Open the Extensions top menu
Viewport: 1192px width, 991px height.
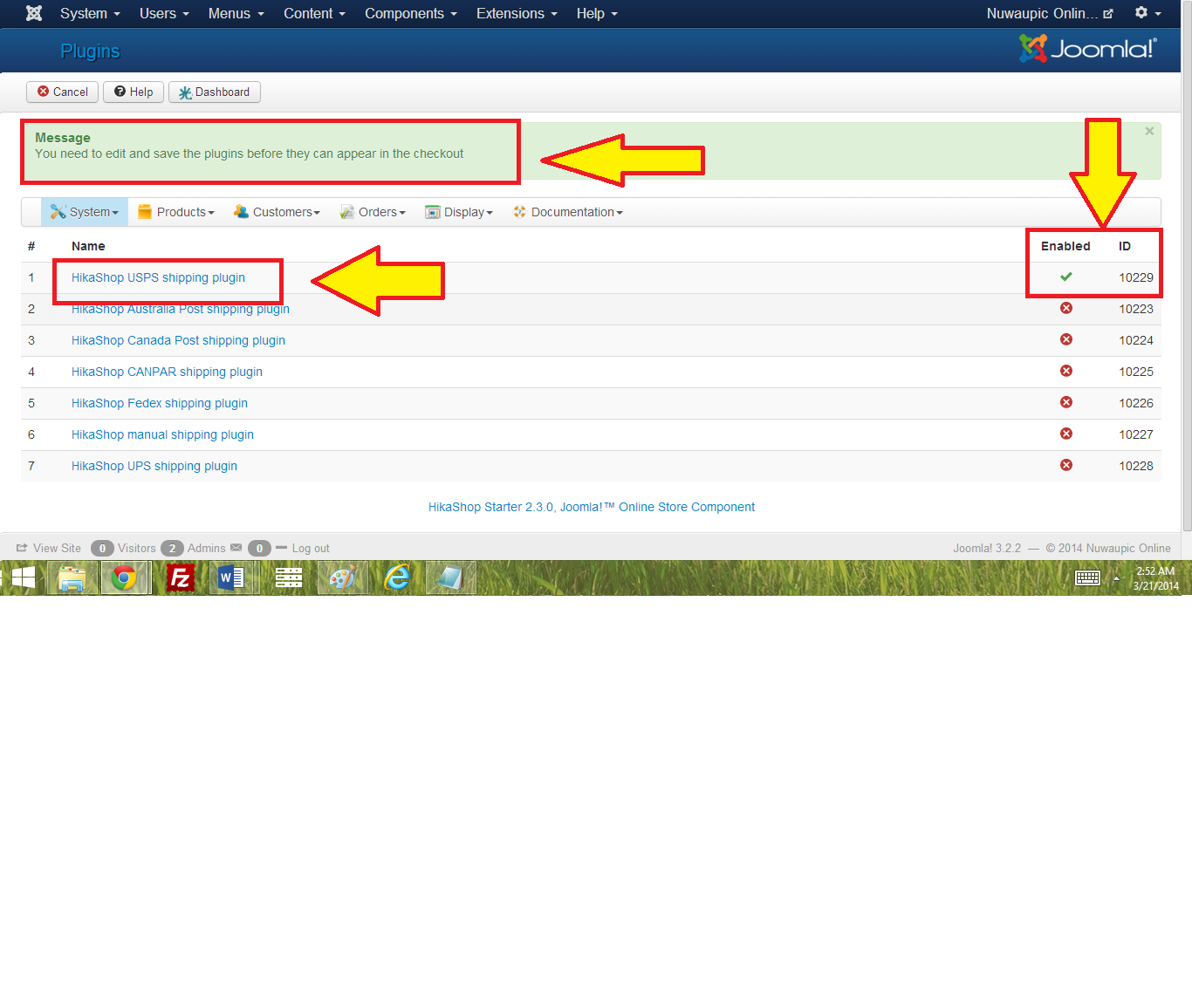tap(517, 13)
